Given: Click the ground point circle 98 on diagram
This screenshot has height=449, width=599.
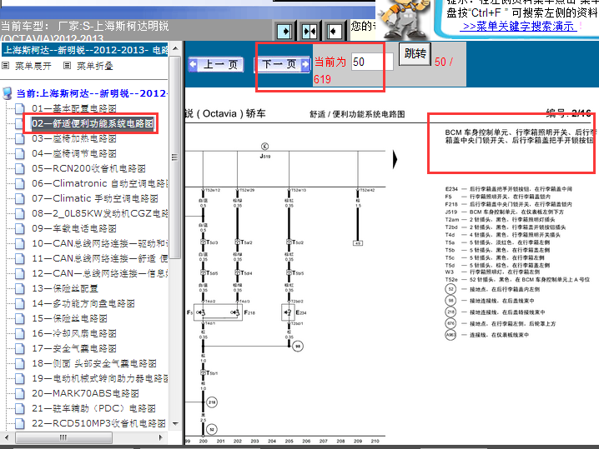Looking at the screenshot, I should coord(298,347).
